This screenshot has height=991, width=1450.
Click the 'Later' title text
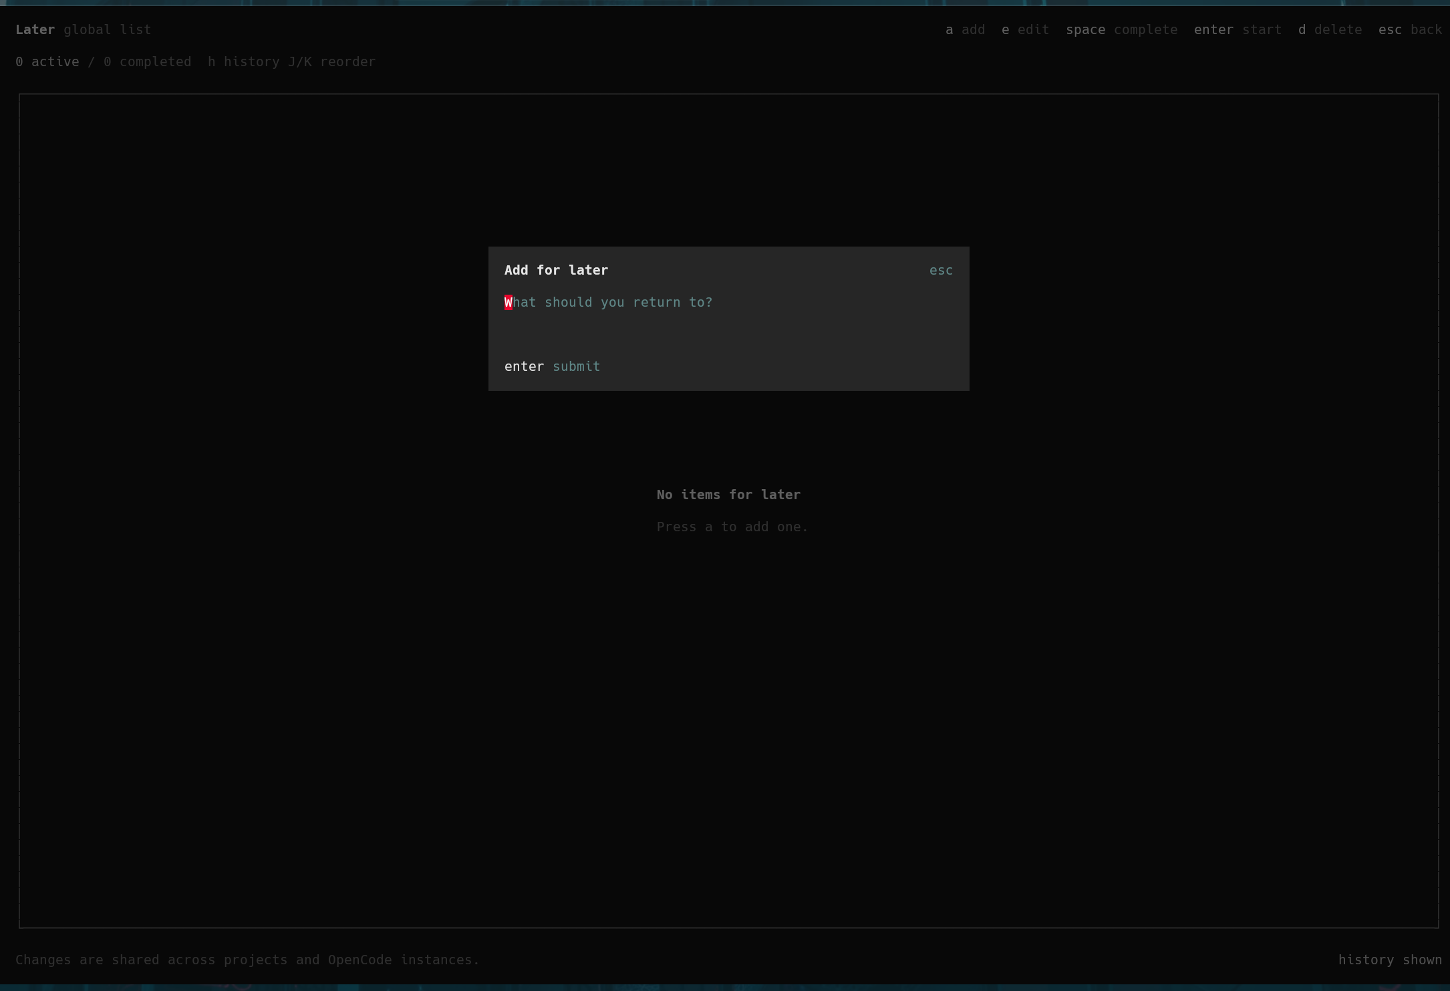coord(35,30)
